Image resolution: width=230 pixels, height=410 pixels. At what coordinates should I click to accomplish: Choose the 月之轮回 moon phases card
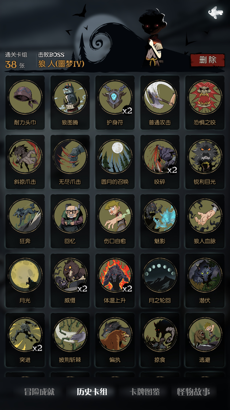[x=160, y=281]
